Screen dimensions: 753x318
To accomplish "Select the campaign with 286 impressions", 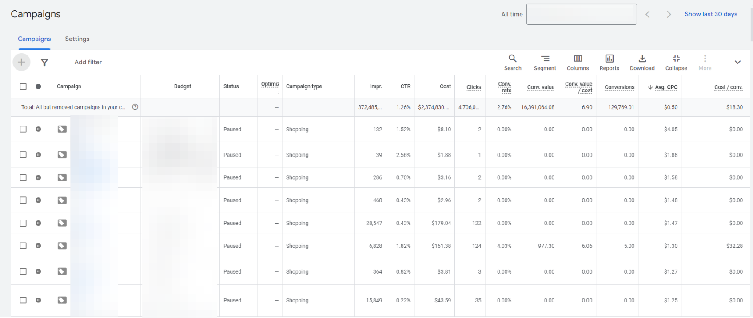I will tap(23, 177).
